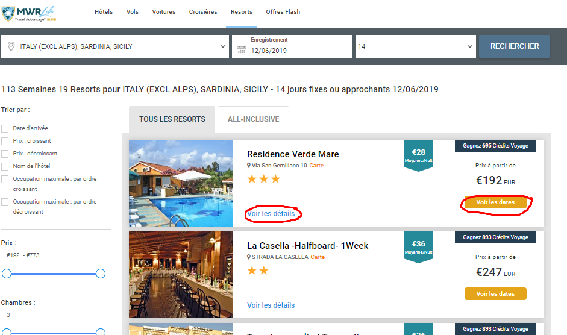Click the Gagnez 695 Crédits Voyage banner
This screenshot has width=567, height=335.
coord(495,146)
